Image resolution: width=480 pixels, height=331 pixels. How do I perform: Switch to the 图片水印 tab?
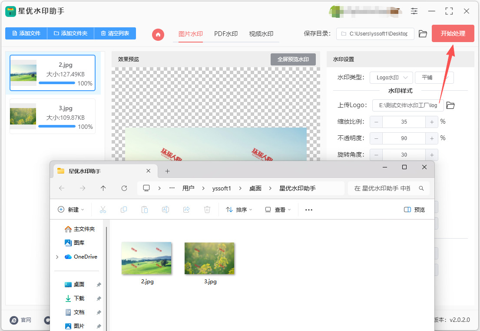point(191,34)
